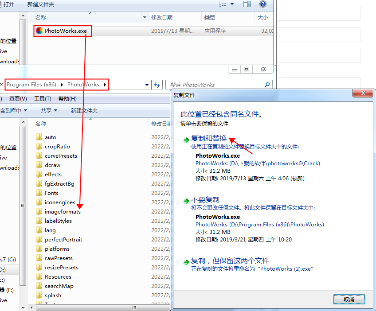Screen dimensions: 376x311
Task: Select the lang folder icon
Action: [39, 230]
